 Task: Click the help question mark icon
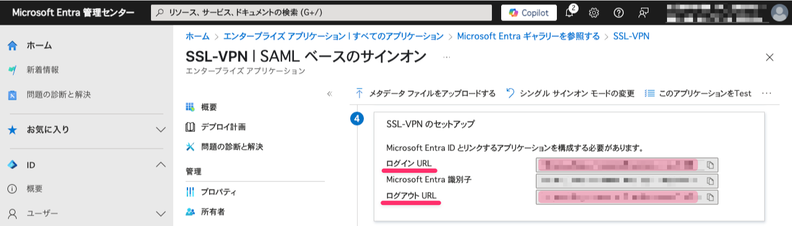[618, 12]
